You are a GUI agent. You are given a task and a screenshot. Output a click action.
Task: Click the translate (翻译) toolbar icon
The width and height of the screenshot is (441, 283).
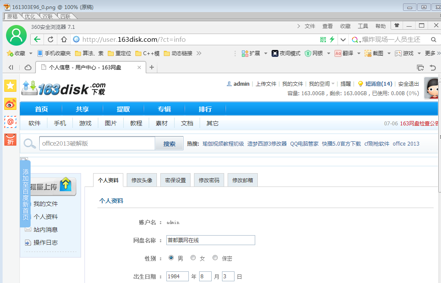point(342,53)
